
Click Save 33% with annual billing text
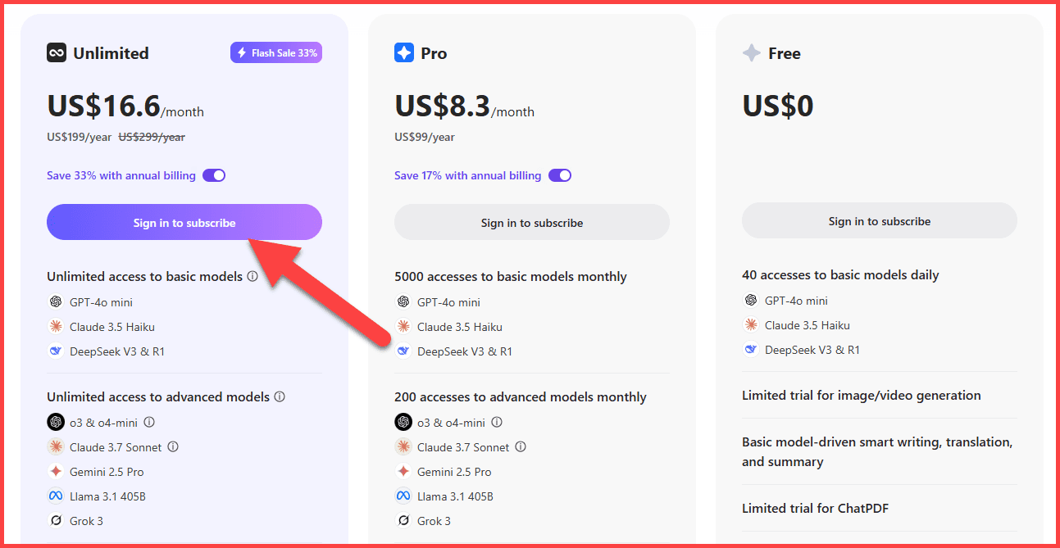[121, 175]
